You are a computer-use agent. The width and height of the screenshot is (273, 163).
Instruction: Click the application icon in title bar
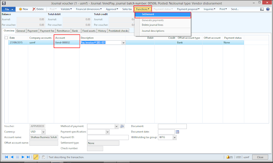[x=4, y=3]
